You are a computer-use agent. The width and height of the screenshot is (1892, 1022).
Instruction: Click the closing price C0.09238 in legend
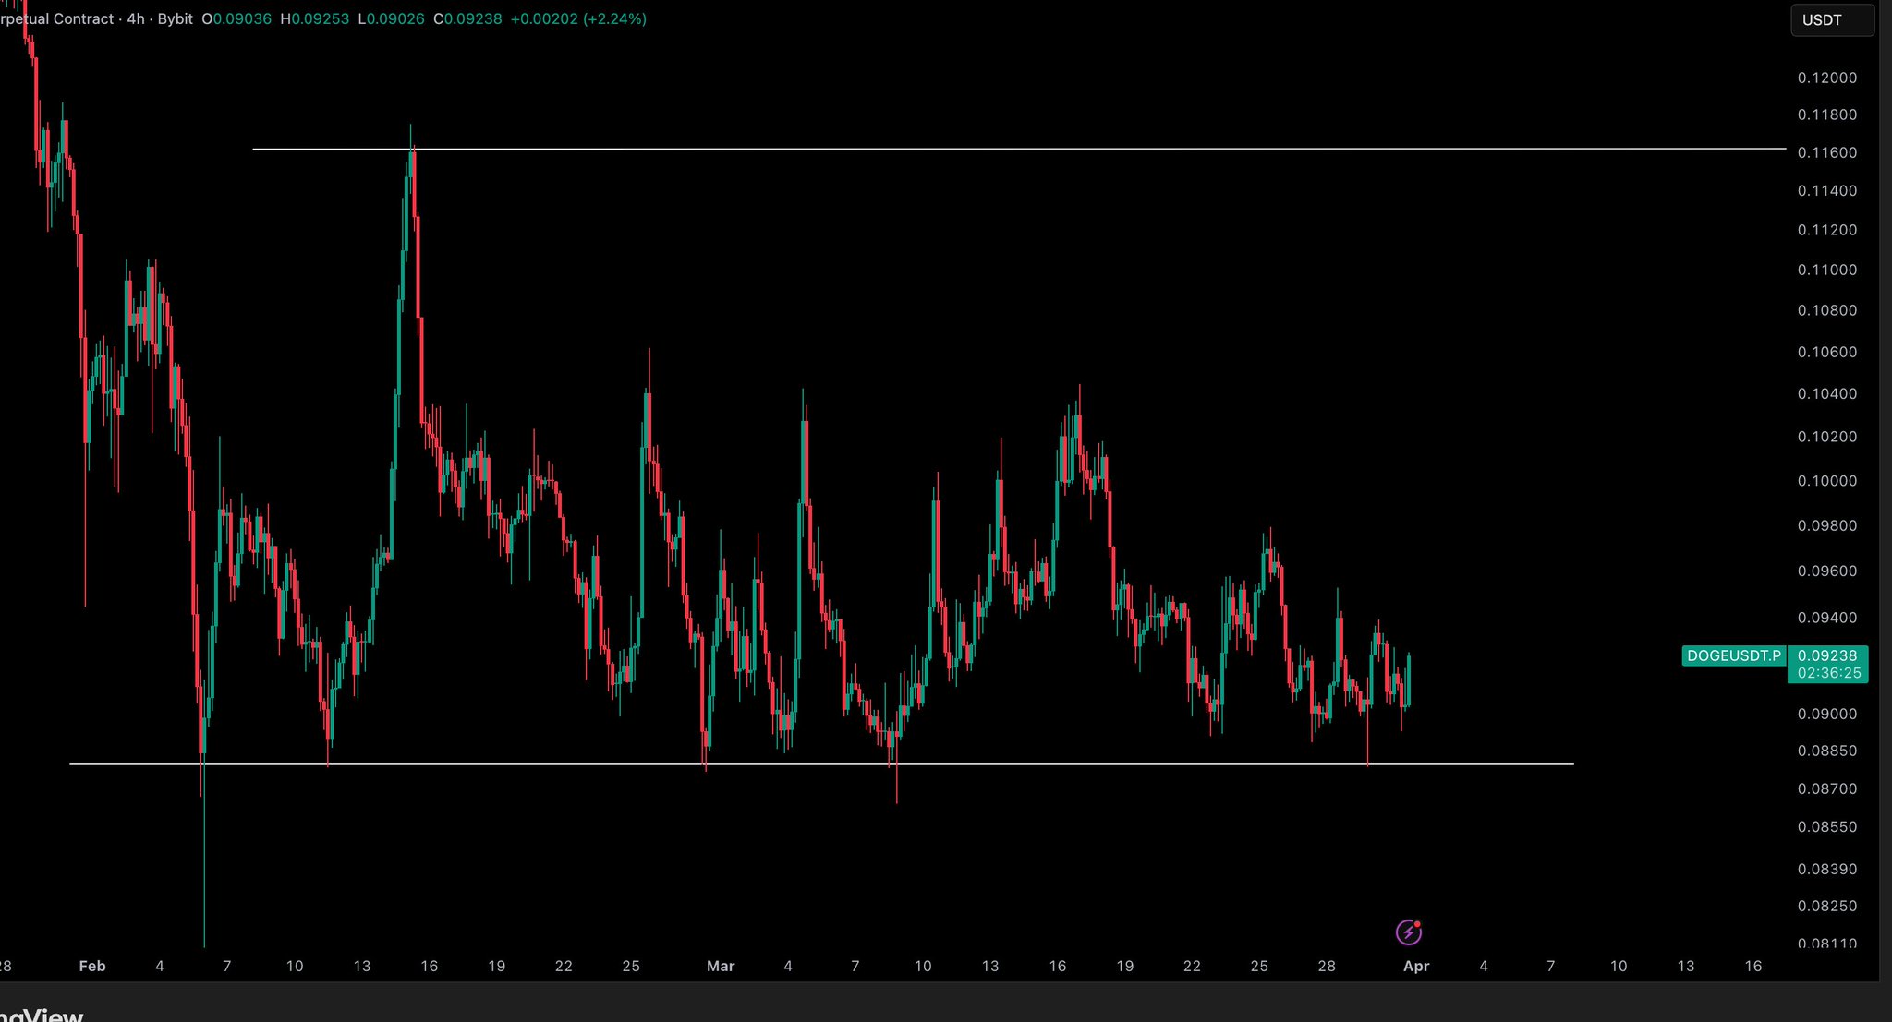tap(467, 18)
